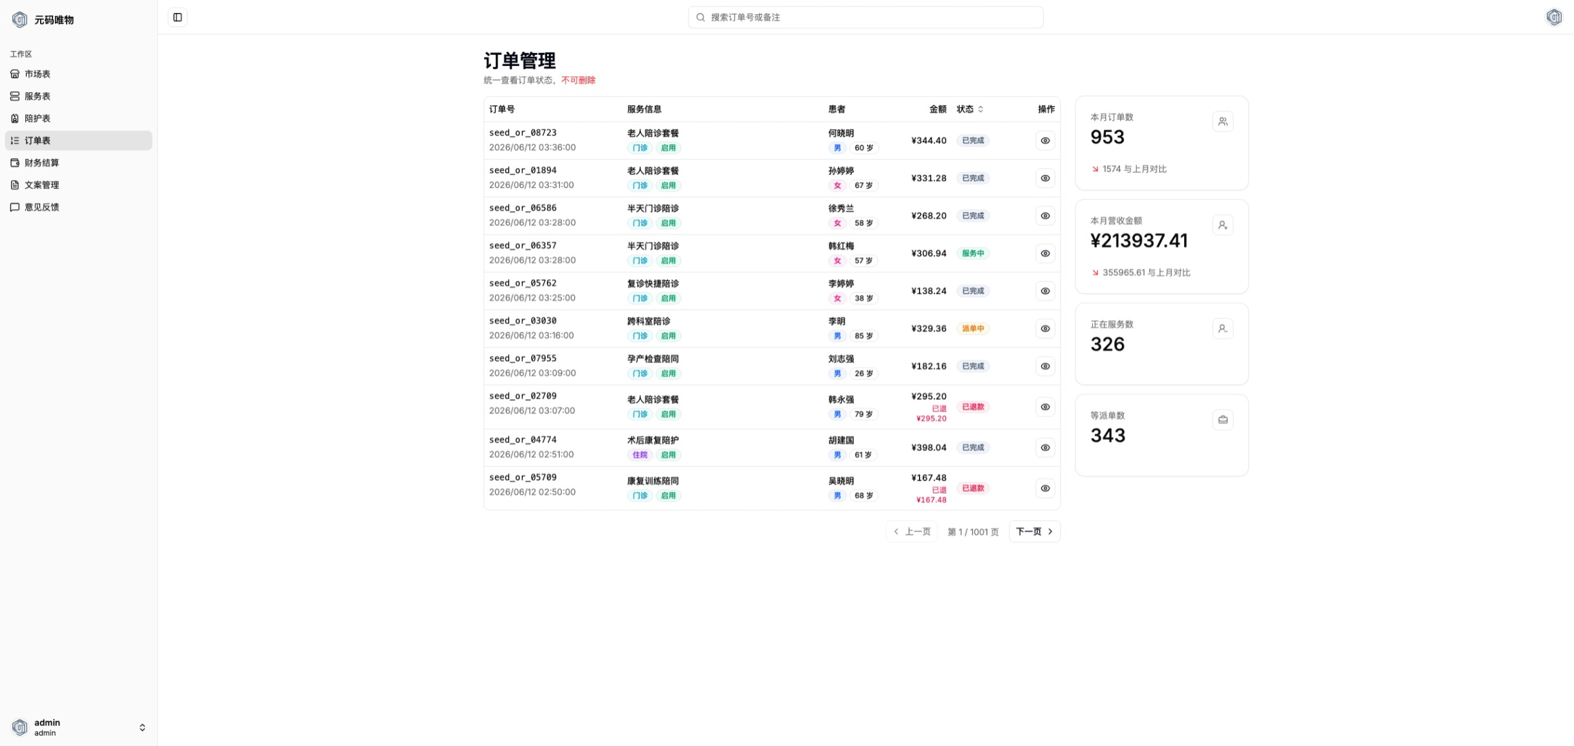Image resolution: width=1574 pixels, height=746 pixels.
Task: View order seed_or_06357 via eye icon
Action: click(1045, 253)
